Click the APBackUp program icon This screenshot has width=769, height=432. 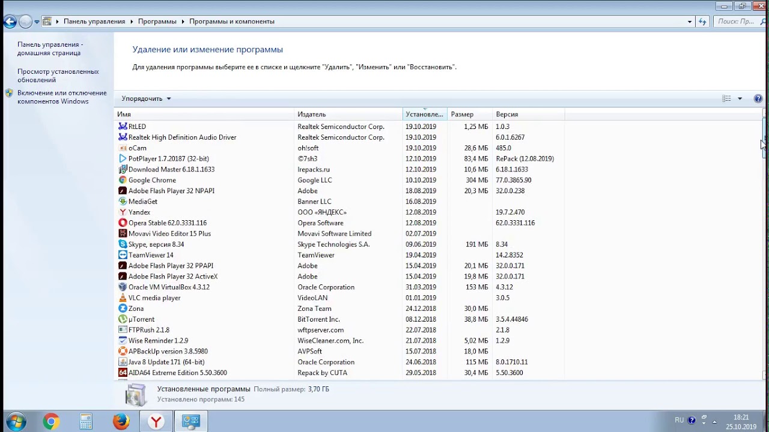pos(123,352)
